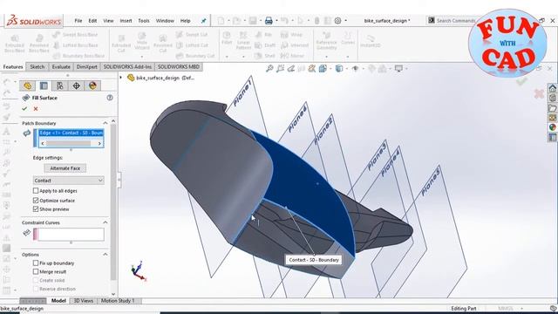The image size is (558, 314).
Task: Open the View Settings dropdown arrow
Action: click(405, 69)
